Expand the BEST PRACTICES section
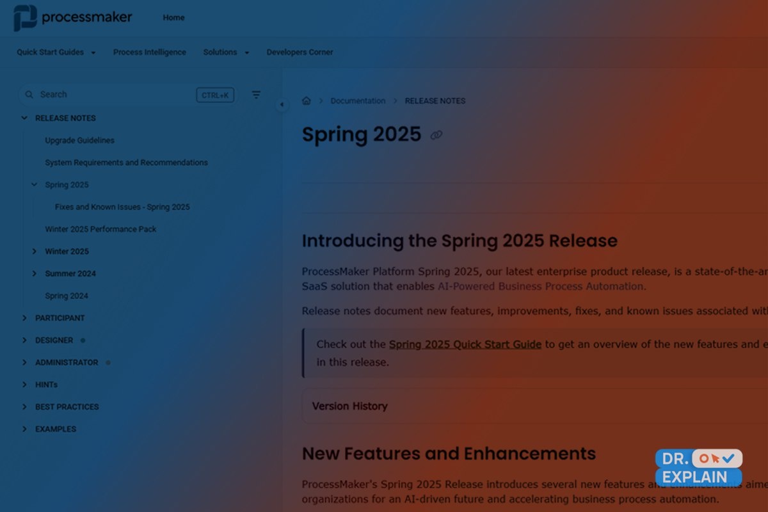768x512 pixels. (24, 407)
